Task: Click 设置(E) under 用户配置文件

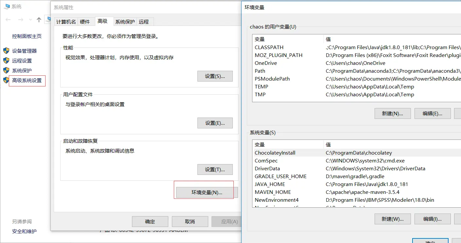Action: click(x=215, y=123)
